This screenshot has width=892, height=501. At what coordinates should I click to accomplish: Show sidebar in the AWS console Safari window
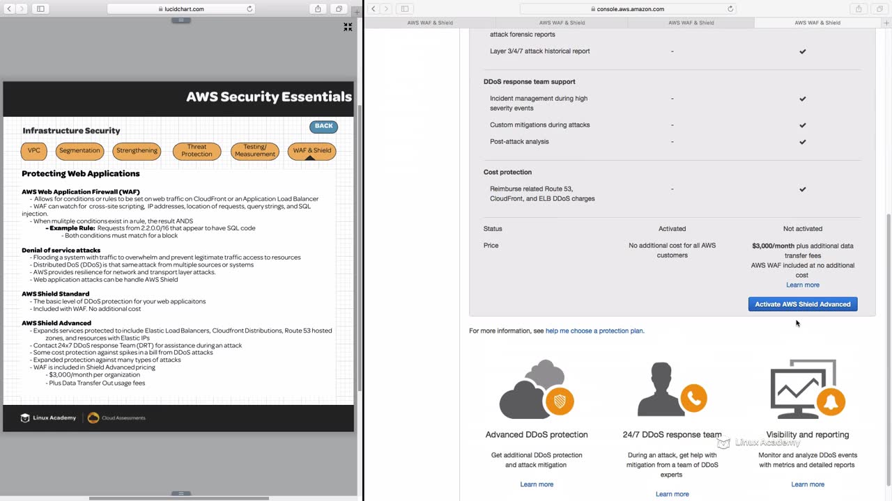tap(404, 9)
